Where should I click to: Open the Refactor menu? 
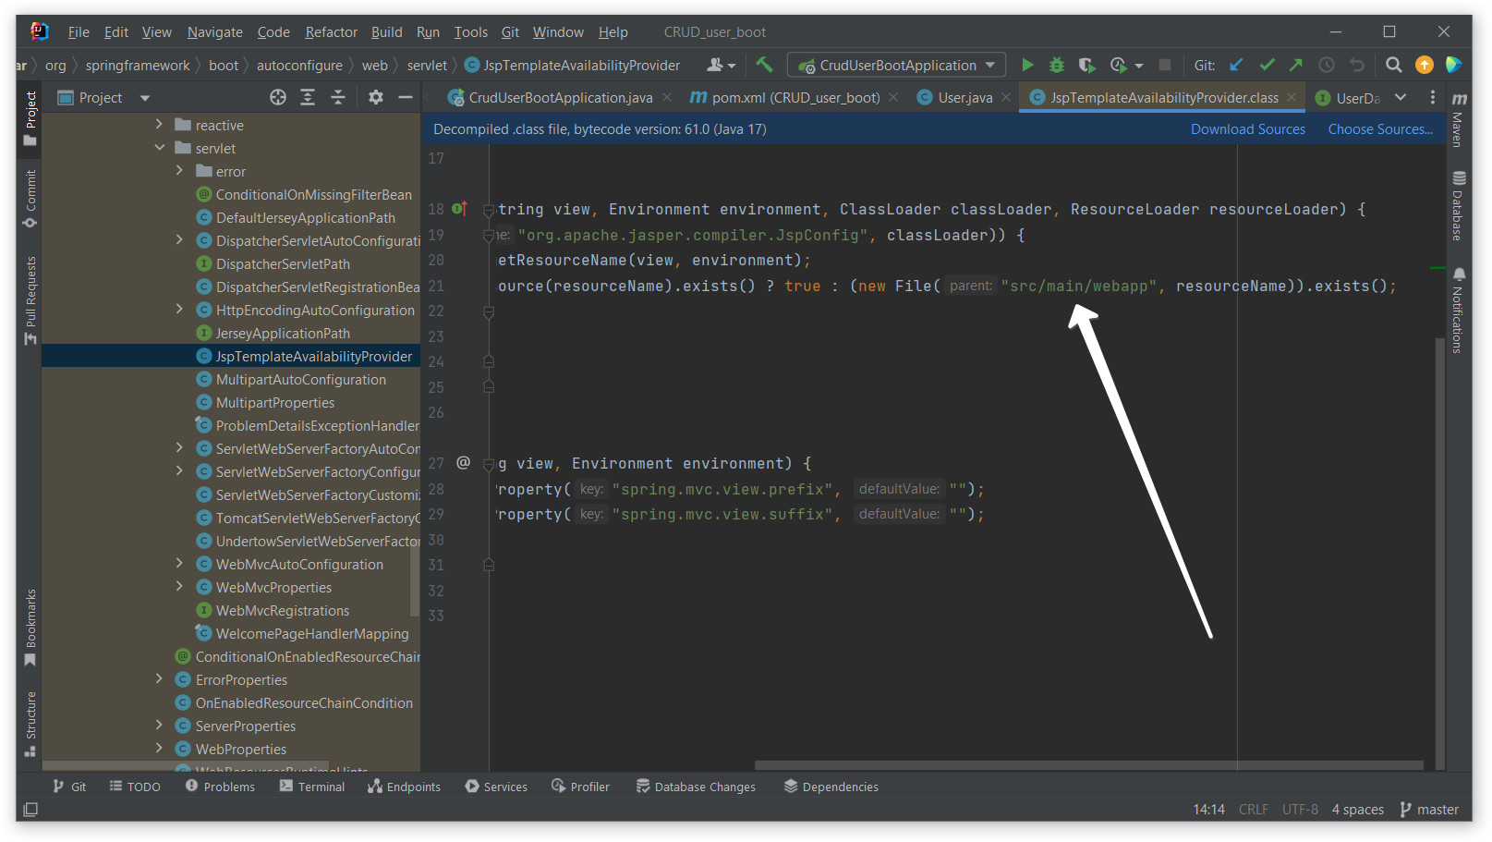(331, 32)
